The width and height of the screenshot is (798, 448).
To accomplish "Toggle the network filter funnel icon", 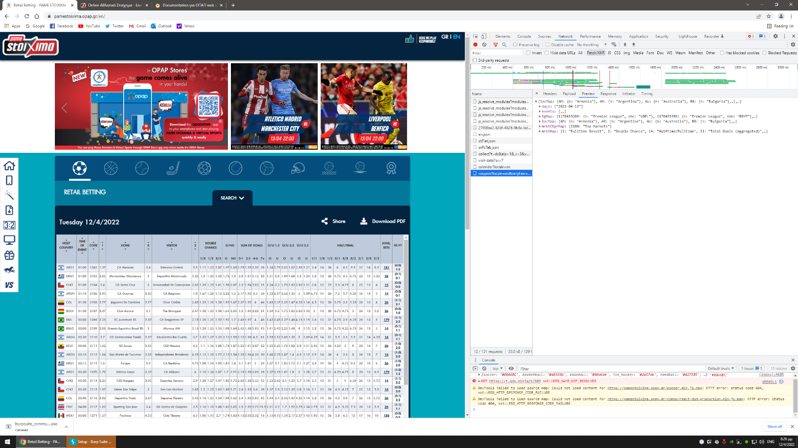I will (x=495, y=44).
